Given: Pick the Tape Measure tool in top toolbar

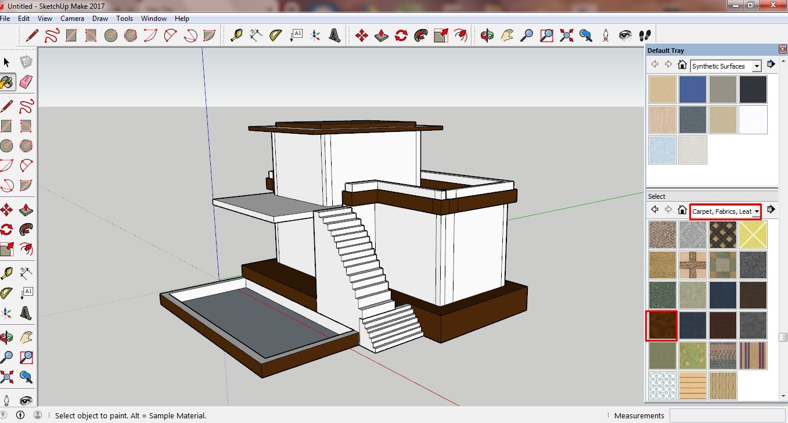Looking at the screenshot, I should pos(236,35).
